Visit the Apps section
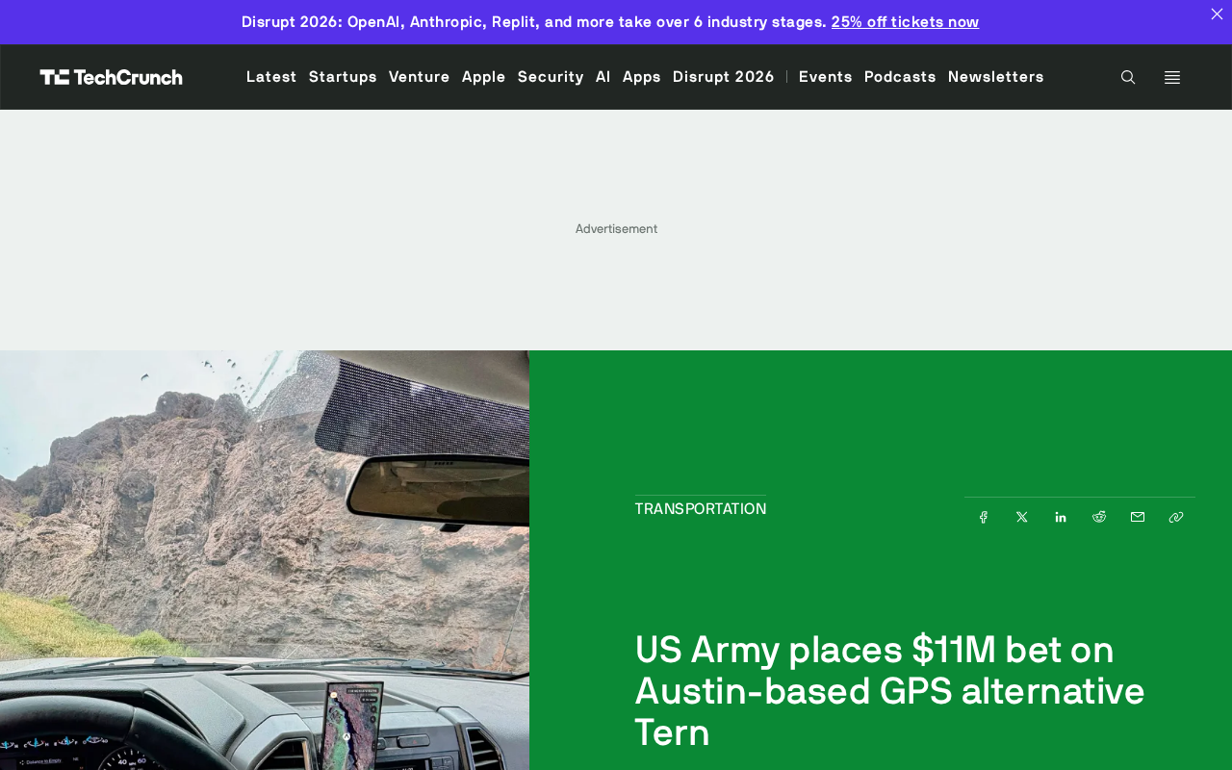Viewport: 1232px width, 770px height. click(642, 76)
